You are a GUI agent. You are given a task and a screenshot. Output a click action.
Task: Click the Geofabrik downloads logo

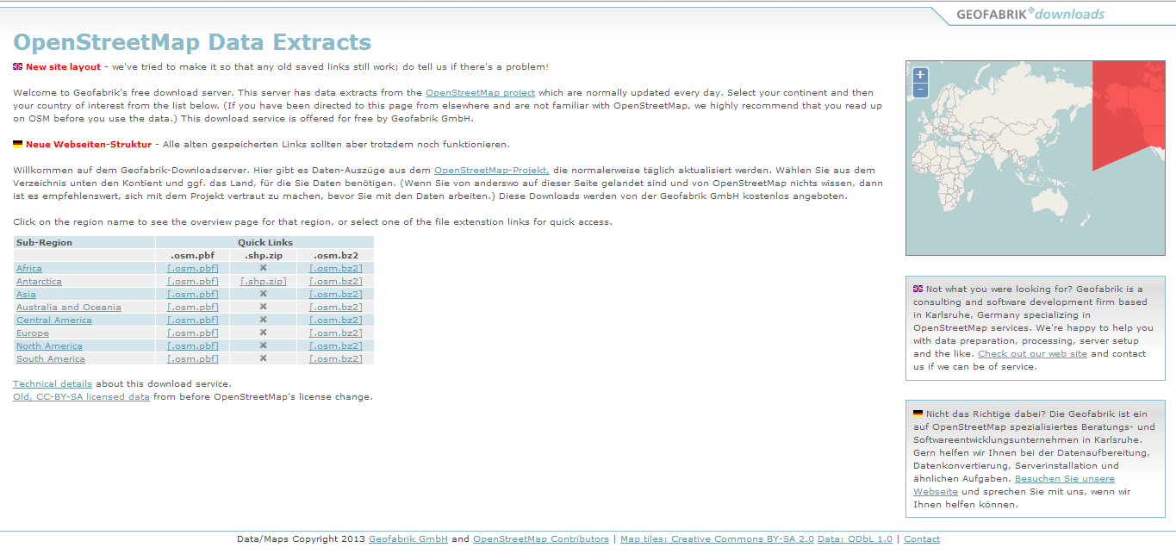click(1030, 14)
